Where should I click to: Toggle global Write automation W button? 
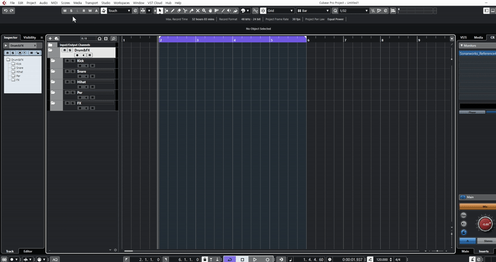[x=90, y=11]
